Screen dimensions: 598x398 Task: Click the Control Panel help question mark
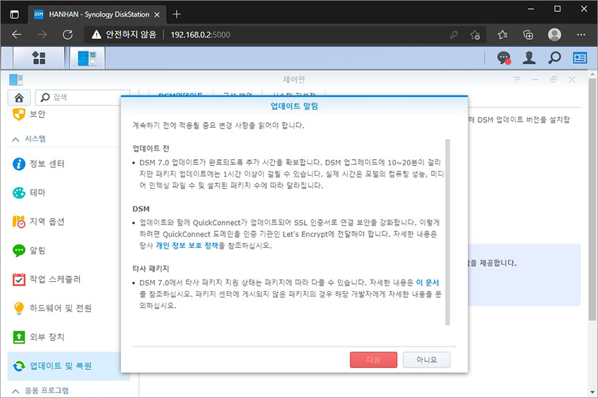point(517,80)
